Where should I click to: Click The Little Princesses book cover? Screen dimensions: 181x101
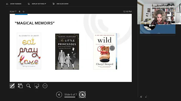67,51
